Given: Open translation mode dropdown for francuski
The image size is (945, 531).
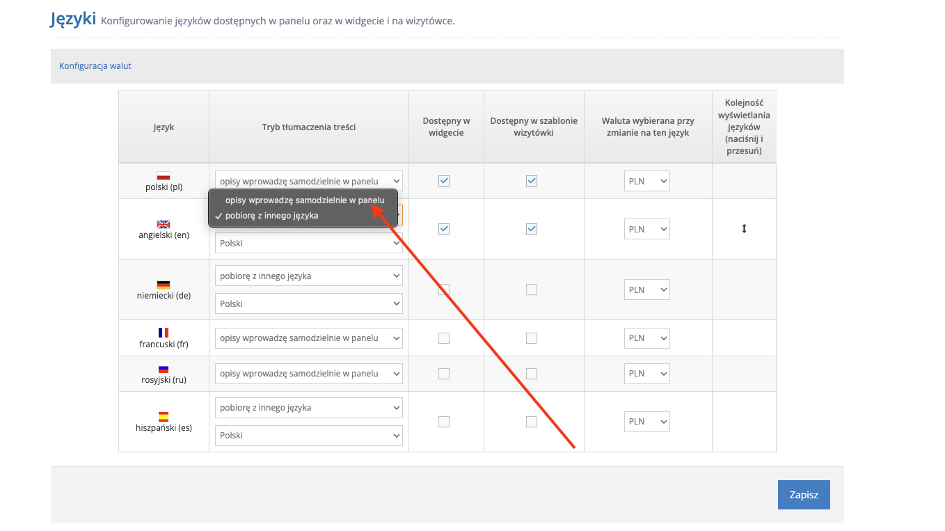Looking at the screenshot, I should (309, 338).
